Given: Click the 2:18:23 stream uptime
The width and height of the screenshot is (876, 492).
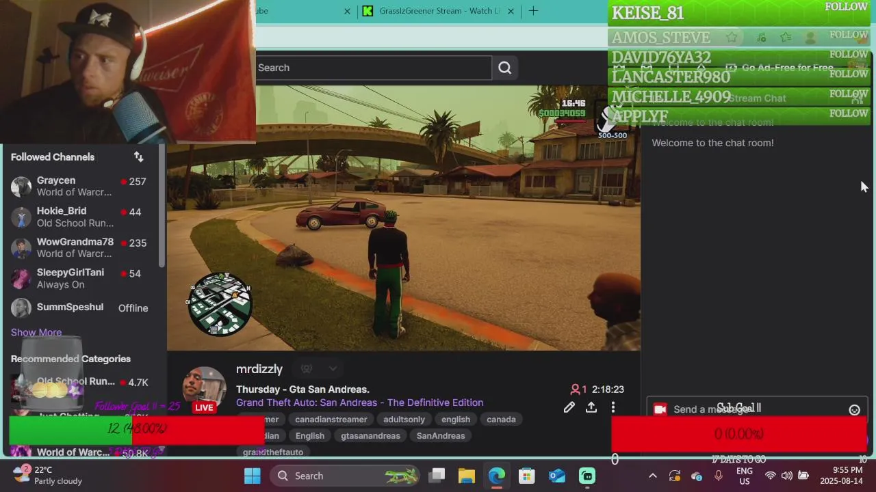Looking at the screenshot, I should [x=608, y=389].
